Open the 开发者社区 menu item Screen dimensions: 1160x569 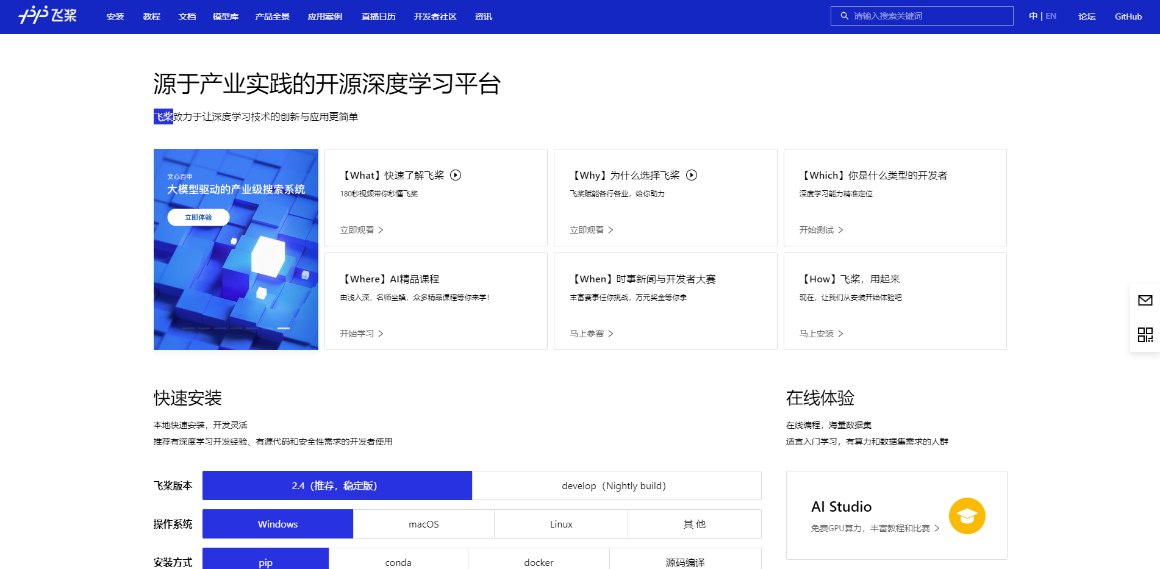[435, 16]
